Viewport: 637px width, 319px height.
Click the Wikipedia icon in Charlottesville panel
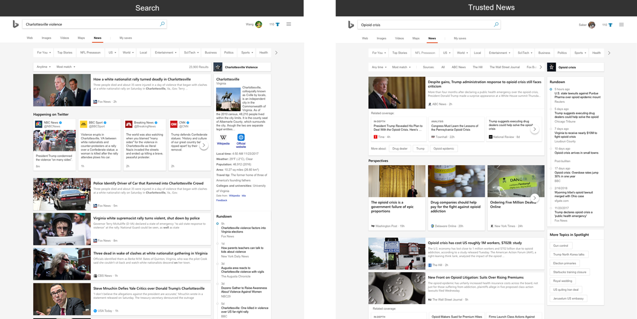(x=223, y=138)
